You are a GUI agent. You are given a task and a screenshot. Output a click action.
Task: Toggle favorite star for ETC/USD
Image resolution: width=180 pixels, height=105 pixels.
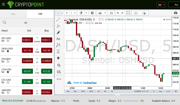[x=8, y=82]
